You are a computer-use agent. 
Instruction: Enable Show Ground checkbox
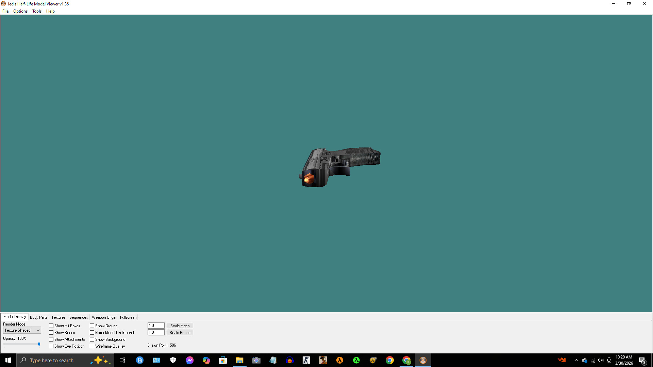(92, 326)
